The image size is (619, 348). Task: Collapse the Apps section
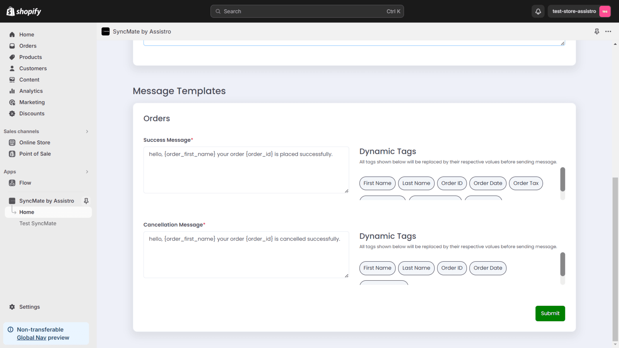87,171
